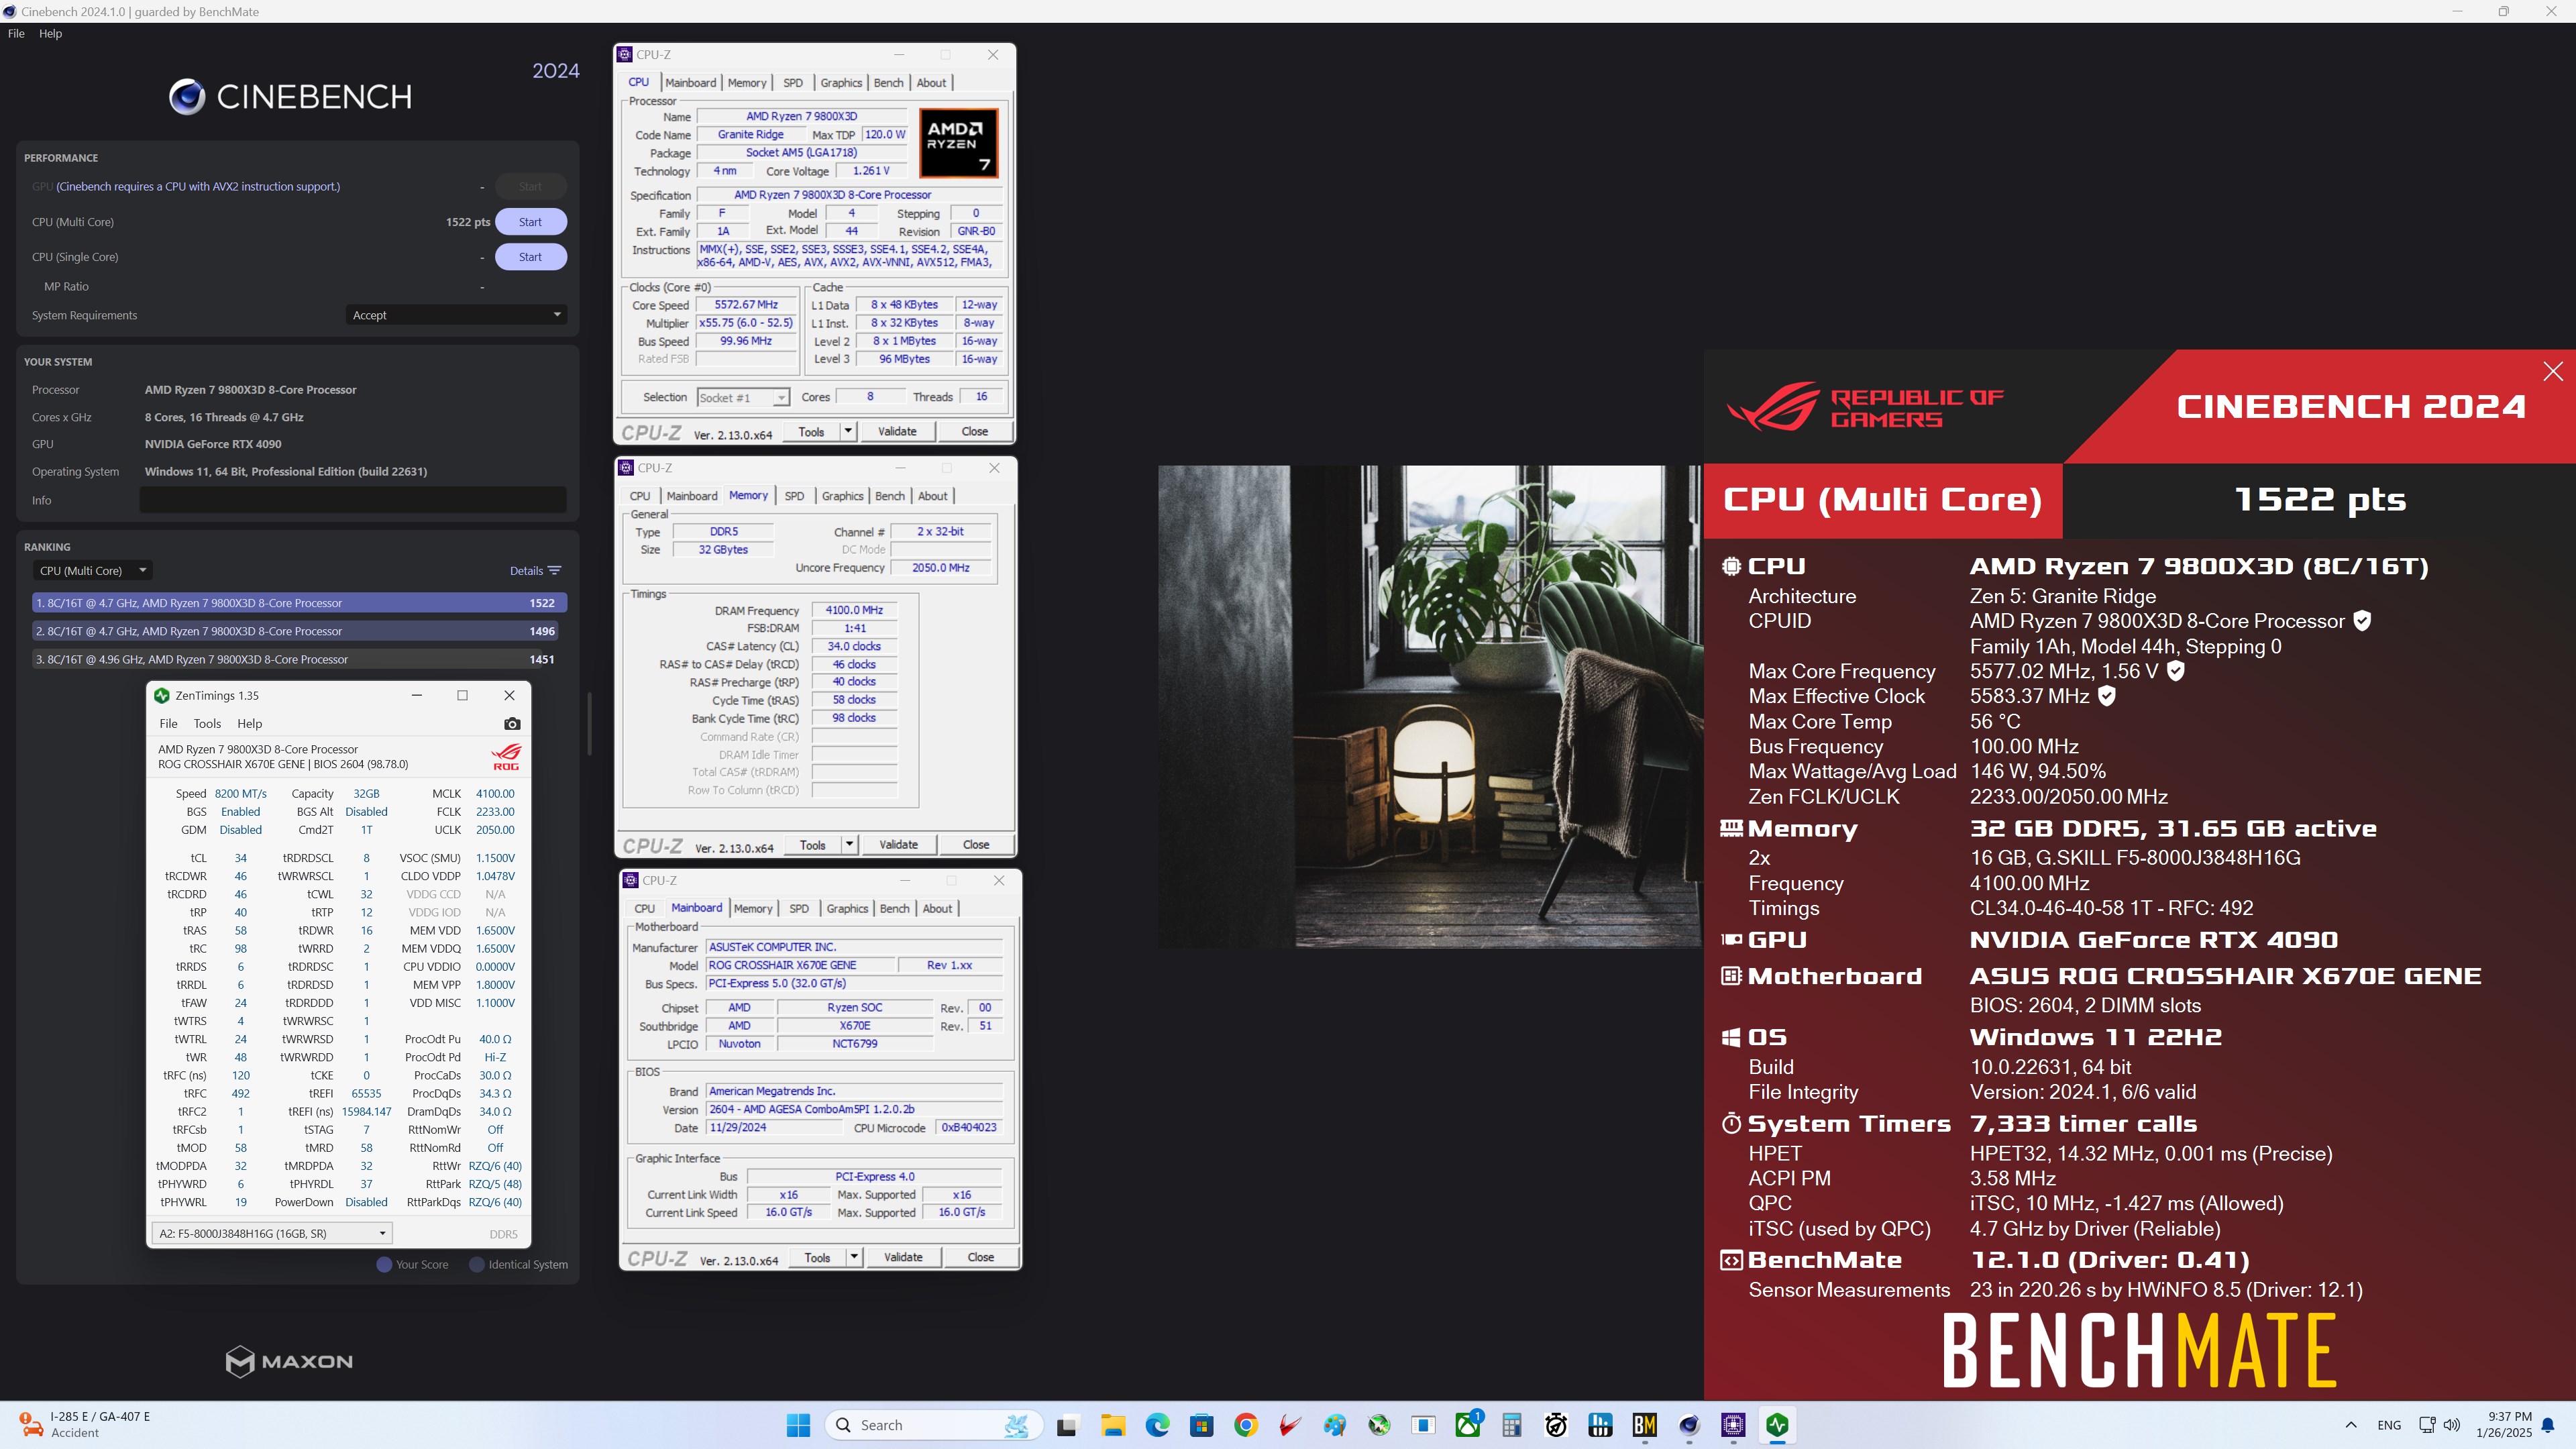Open the ENG language indicator
The height and width of the screenshot is (1449, 2576).
point(2389,1425)
